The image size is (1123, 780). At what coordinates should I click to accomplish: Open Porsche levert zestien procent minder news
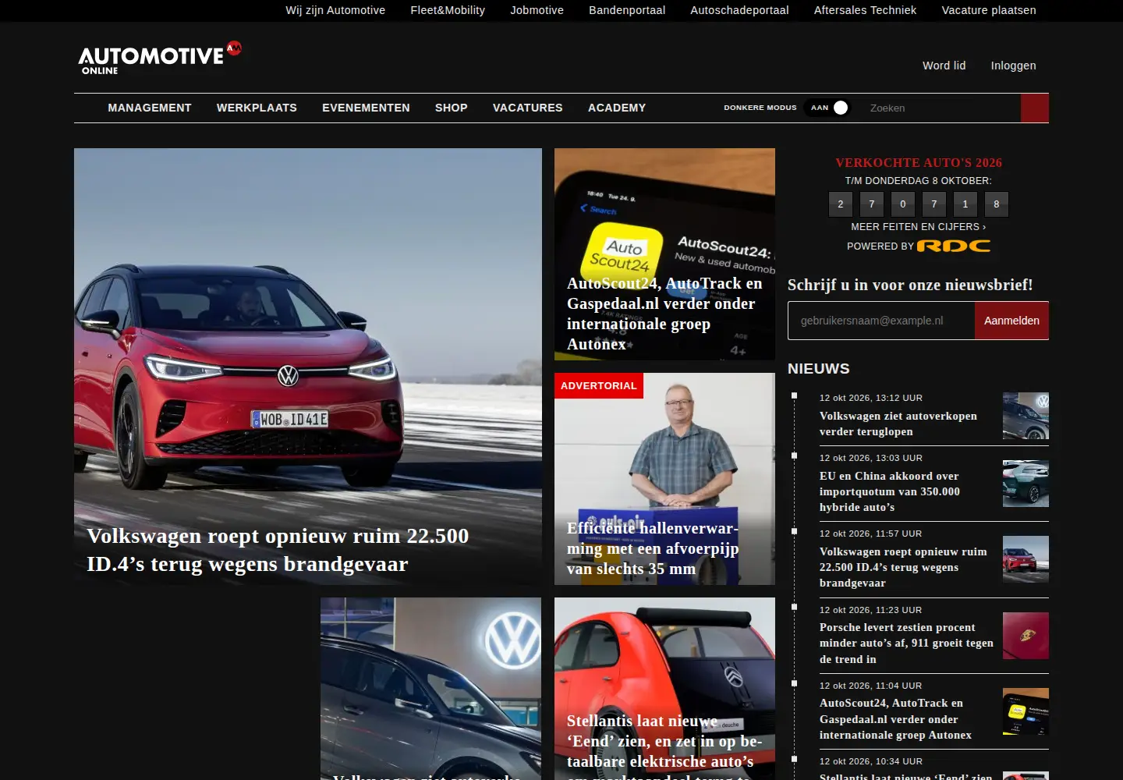tap(906, 643)
